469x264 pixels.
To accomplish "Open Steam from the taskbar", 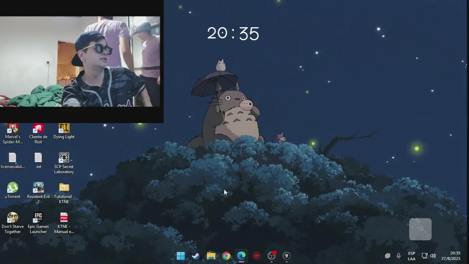I will pos(196,256).
